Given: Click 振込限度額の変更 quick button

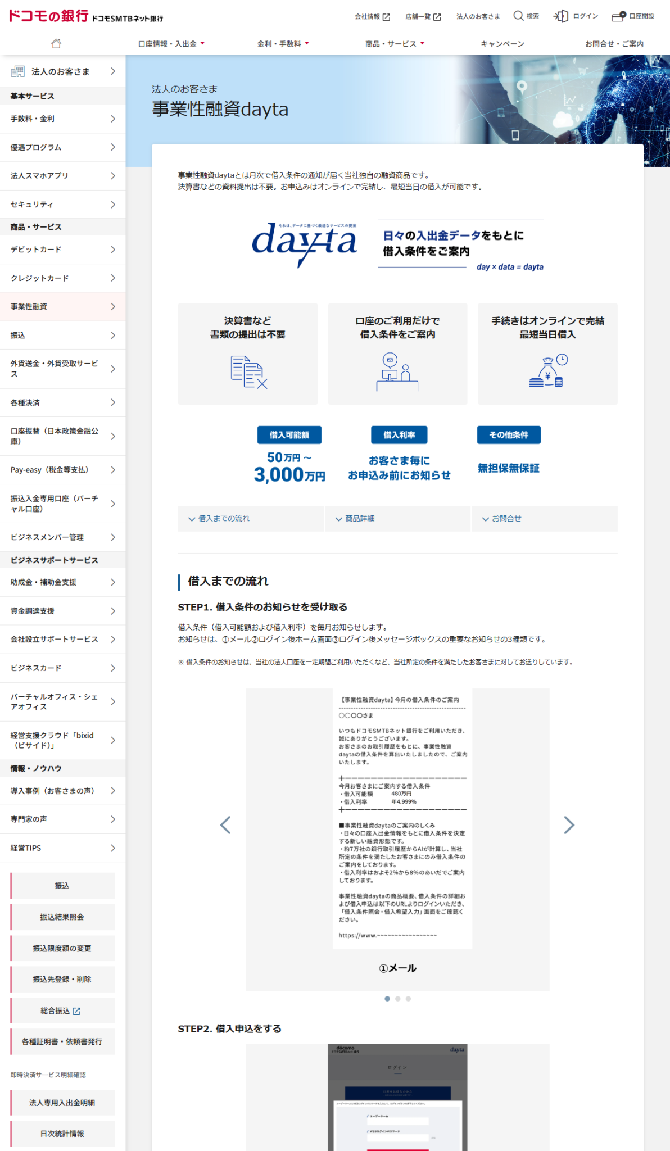Looking at the screenshot, I should tap(62, 949).
